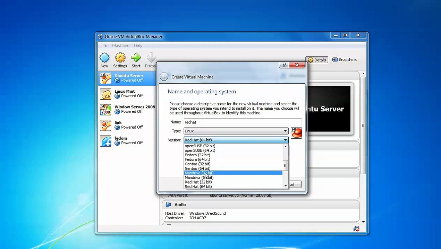Close the Create Virtual Machine dialog
The width and height of the screenshot is (441, 249).
297,65
